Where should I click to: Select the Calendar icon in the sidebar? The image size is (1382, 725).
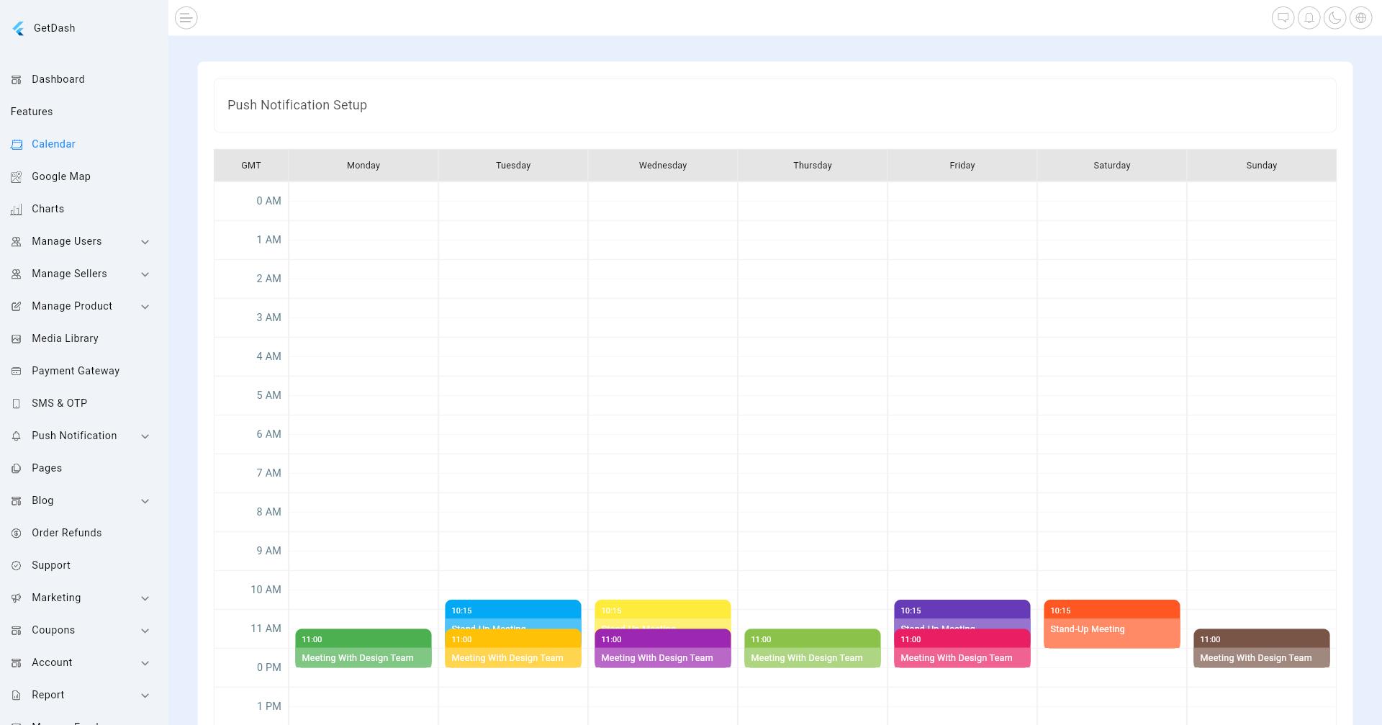tap(17, 144)
